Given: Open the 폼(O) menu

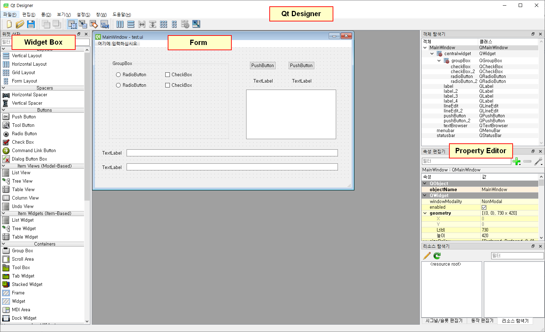Looking at the screenshot, I should pyautogui.click(x=46, y=14).
